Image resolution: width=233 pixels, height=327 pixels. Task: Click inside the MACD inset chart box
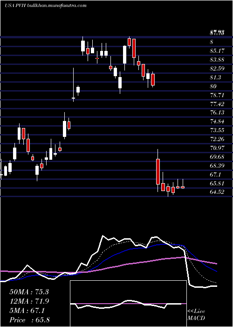coord(128,304)
